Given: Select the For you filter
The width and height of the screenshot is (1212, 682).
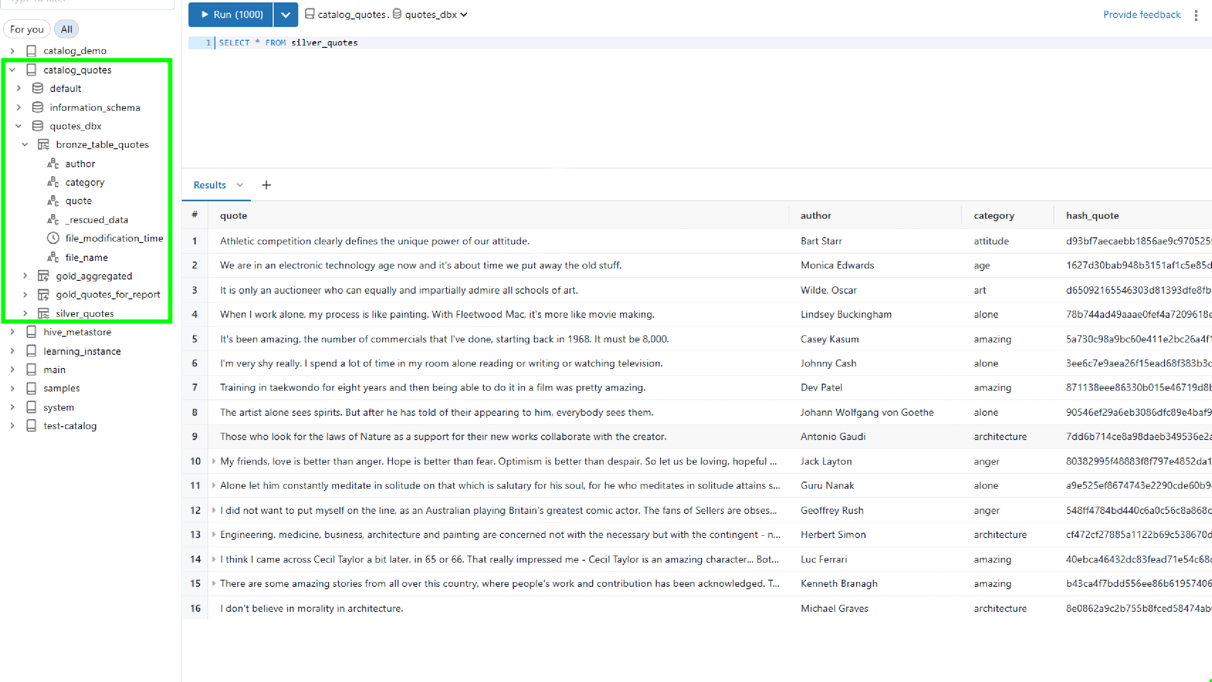Looking at the screenshot, I should (x=27, y=29).
